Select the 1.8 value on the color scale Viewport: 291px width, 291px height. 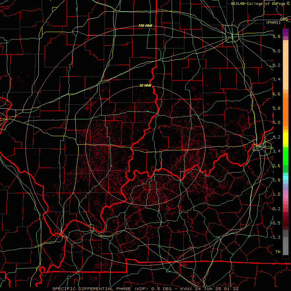coord(276,180)
